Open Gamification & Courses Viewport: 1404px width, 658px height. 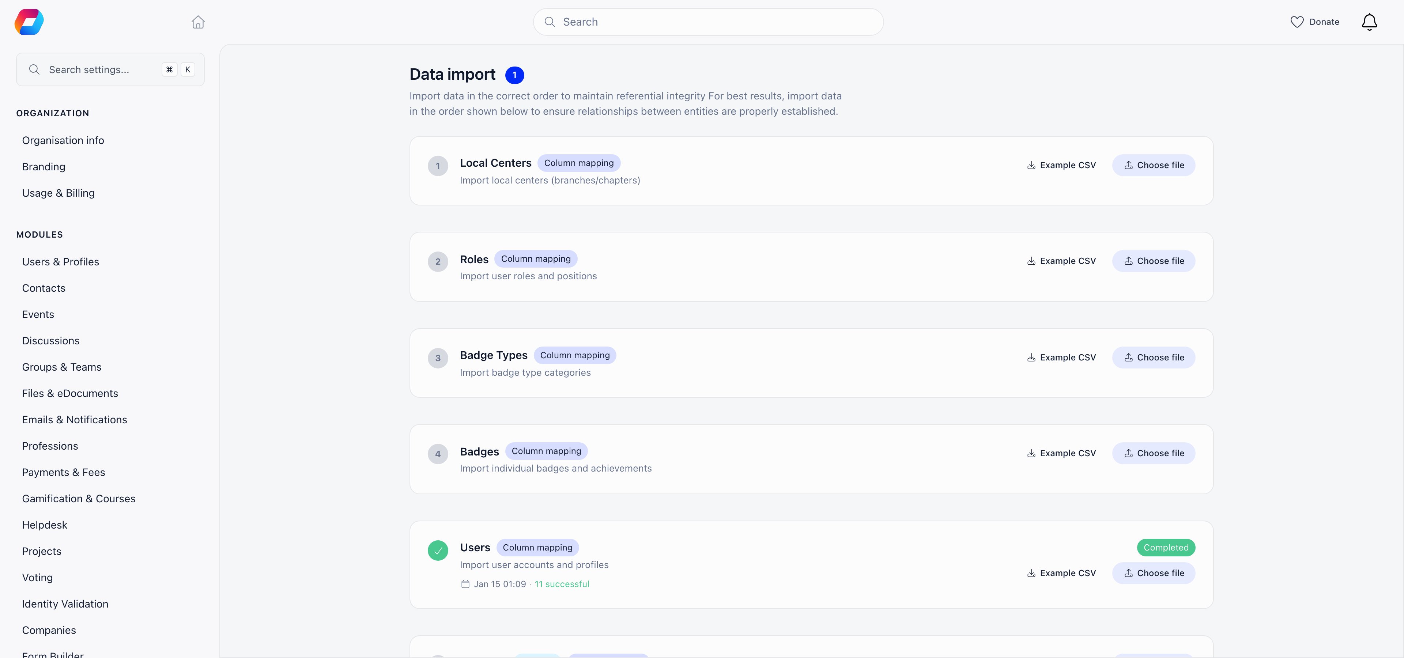[79, 499]
